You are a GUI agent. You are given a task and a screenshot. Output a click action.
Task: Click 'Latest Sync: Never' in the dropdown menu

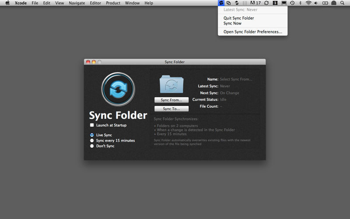tap(240, 10)
